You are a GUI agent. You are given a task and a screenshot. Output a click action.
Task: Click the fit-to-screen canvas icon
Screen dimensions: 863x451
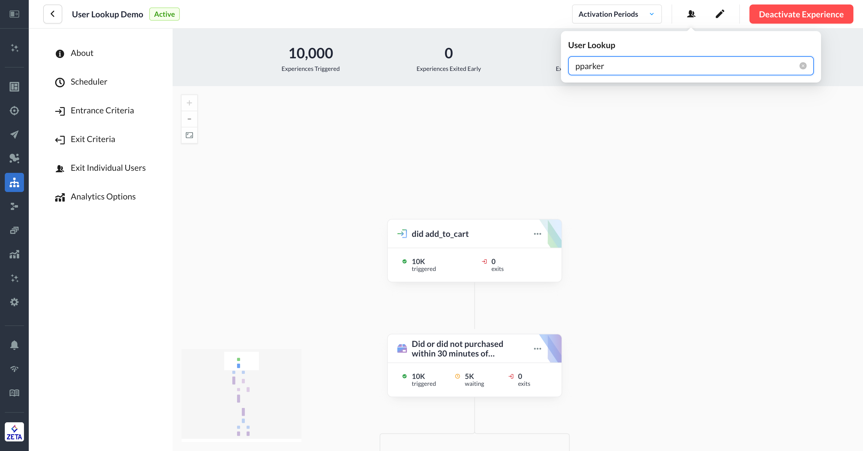click(189, 135)
